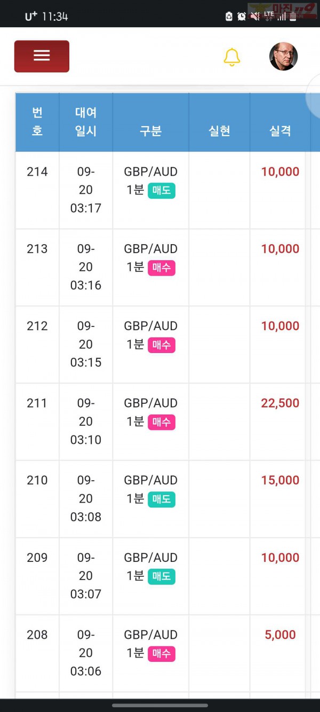Image resolution: width=320 pixels, height=712 pixels.
Task: Tap the 매도 badge in row 209
Action: (x=162, y=577)
